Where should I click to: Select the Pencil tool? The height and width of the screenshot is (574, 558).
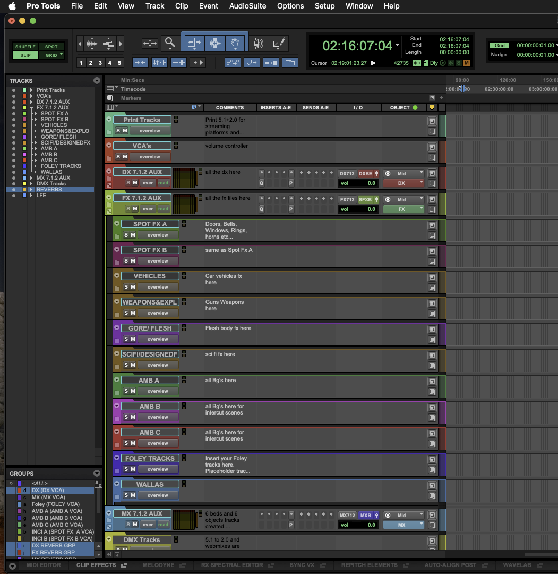tap(279, 44)
